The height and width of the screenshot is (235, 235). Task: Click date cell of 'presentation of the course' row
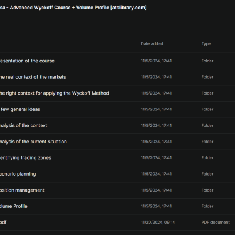156,61
